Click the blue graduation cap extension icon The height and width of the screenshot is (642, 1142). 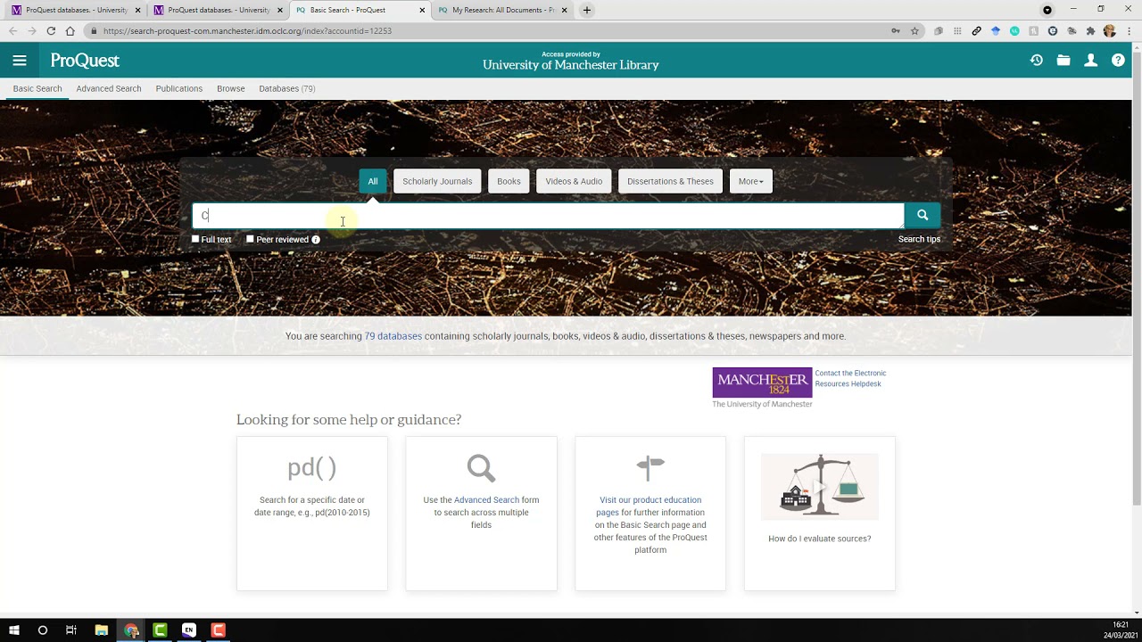point(996,30)
